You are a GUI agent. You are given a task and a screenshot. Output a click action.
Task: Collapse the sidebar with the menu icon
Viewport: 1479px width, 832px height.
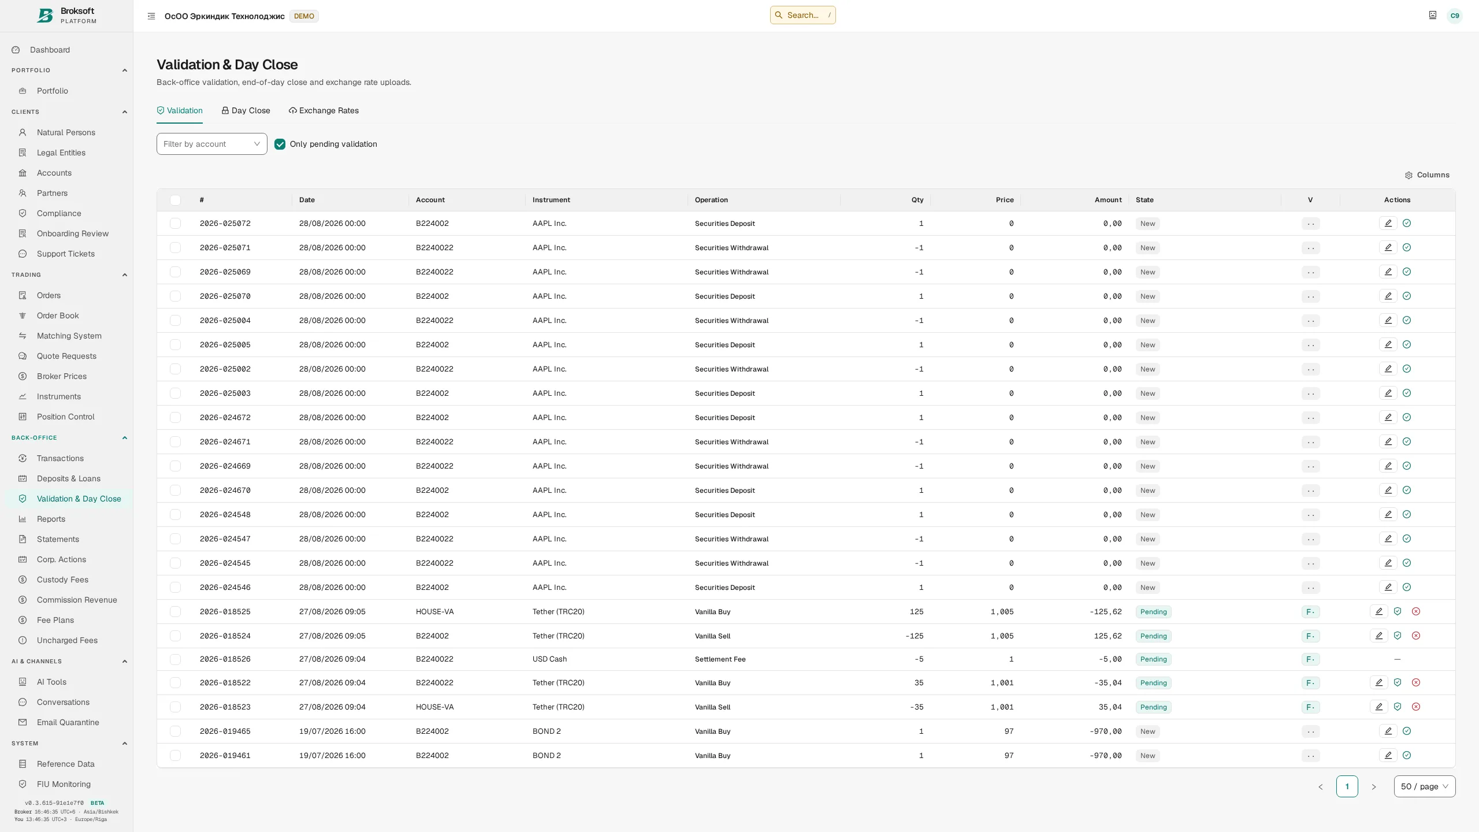(151, 16)
